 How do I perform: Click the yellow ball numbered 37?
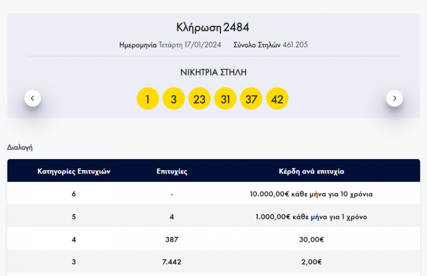click(x=251, y=99)
